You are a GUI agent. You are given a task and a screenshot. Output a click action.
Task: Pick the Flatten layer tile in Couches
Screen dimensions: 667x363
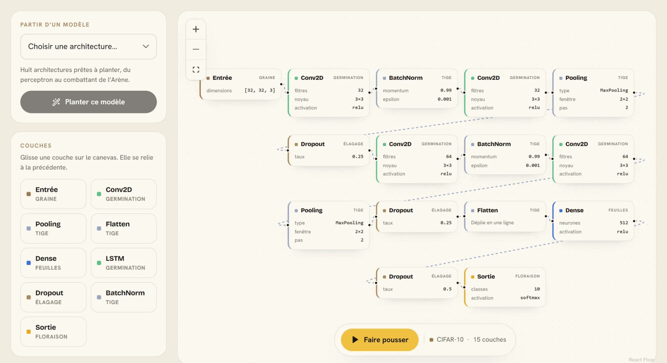pyautogui.click(x=124, y=228)
